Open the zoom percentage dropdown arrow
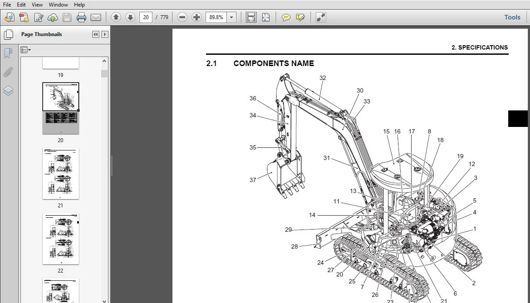The image size is (530, 303). pos(232,17)
